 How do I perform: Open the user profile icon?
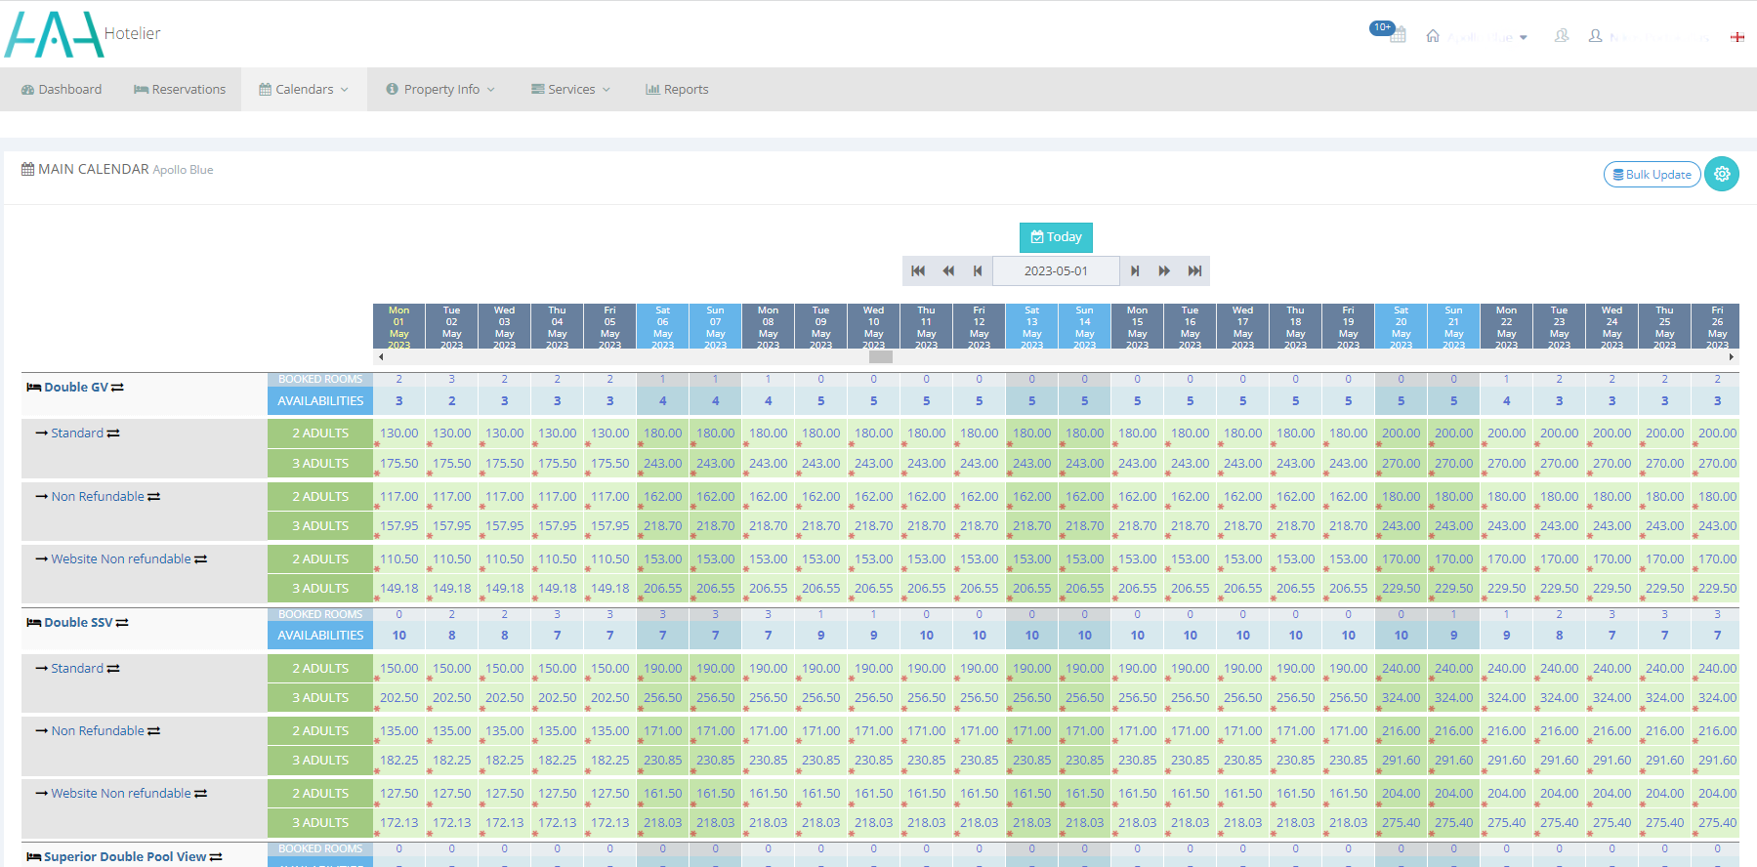(1595, 35)
